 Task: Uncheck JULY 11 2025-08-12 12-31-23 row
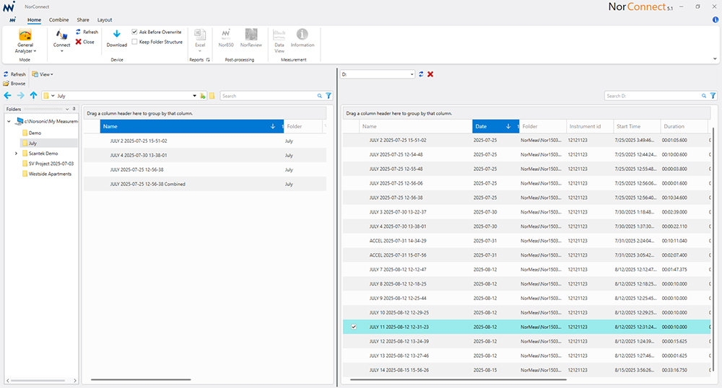pos(354,327)
